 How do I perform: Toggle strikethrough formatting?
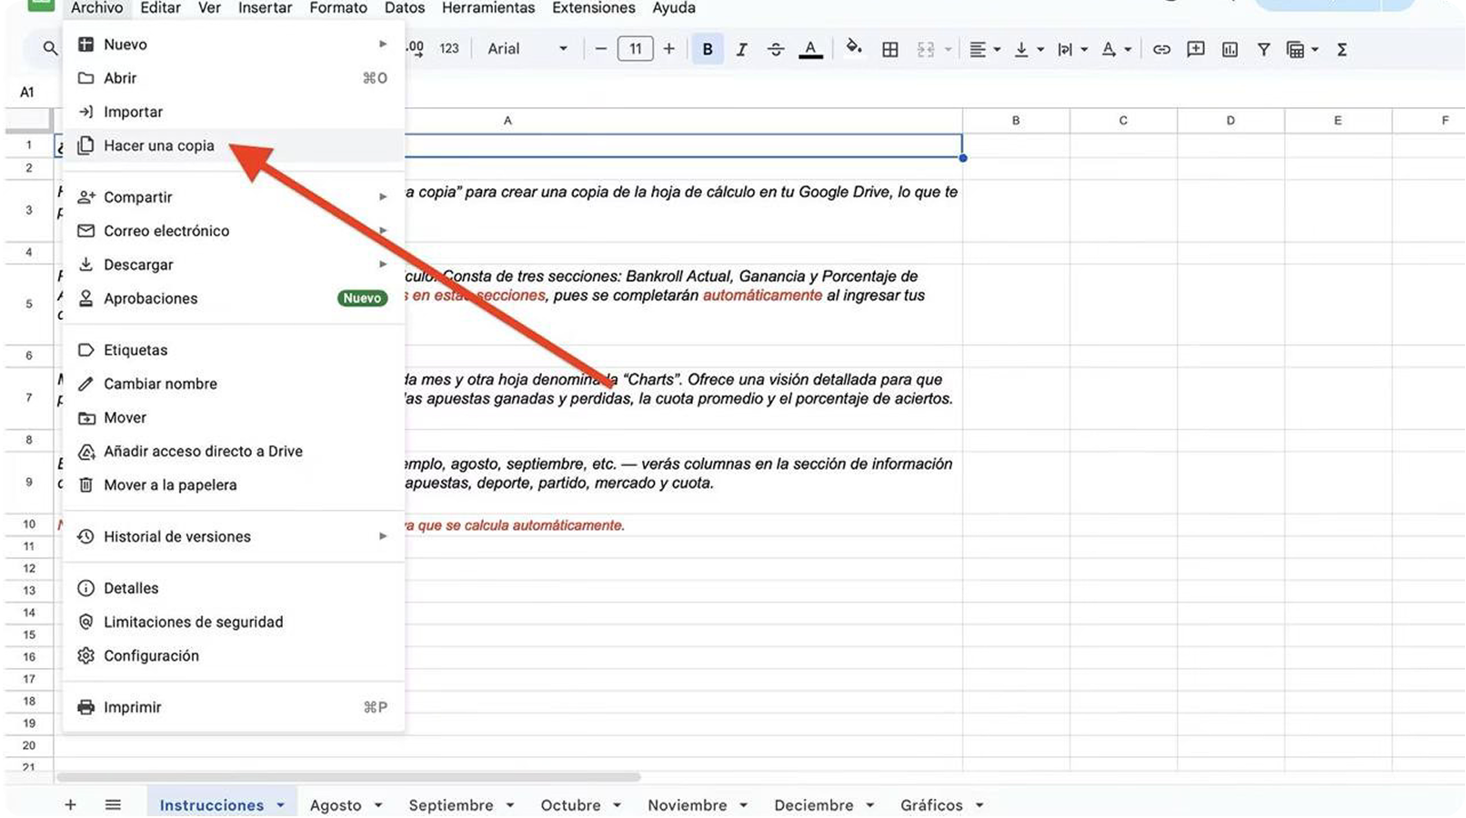click(x=775, y=49)
